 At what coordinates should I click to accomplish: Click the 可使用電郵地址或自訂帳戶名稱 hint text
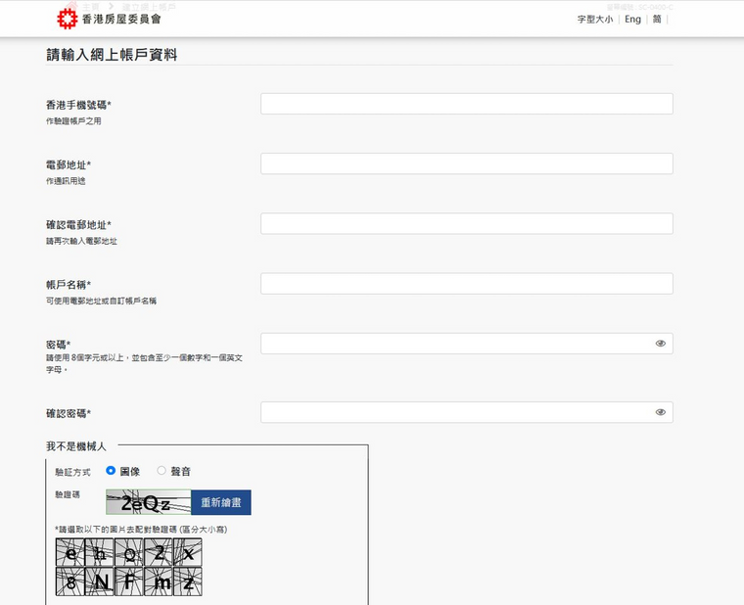point(101,301)
